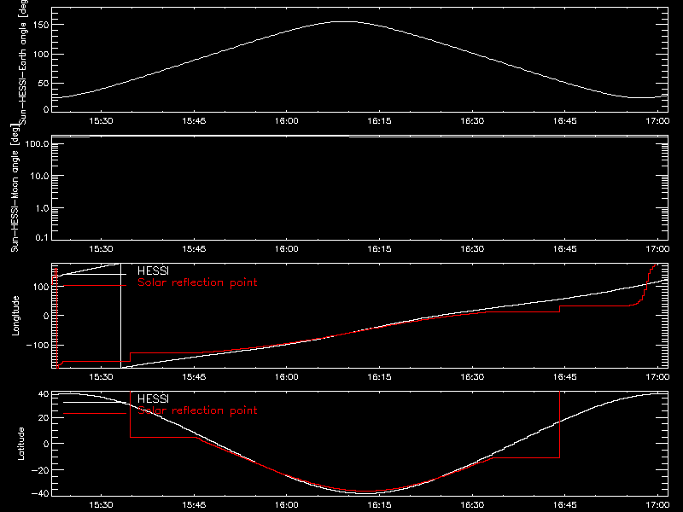Click the 16:00 time label under the Earth angle plot
Image resolution: width=683 pixels, height=512 pixels.
(287, 121)
